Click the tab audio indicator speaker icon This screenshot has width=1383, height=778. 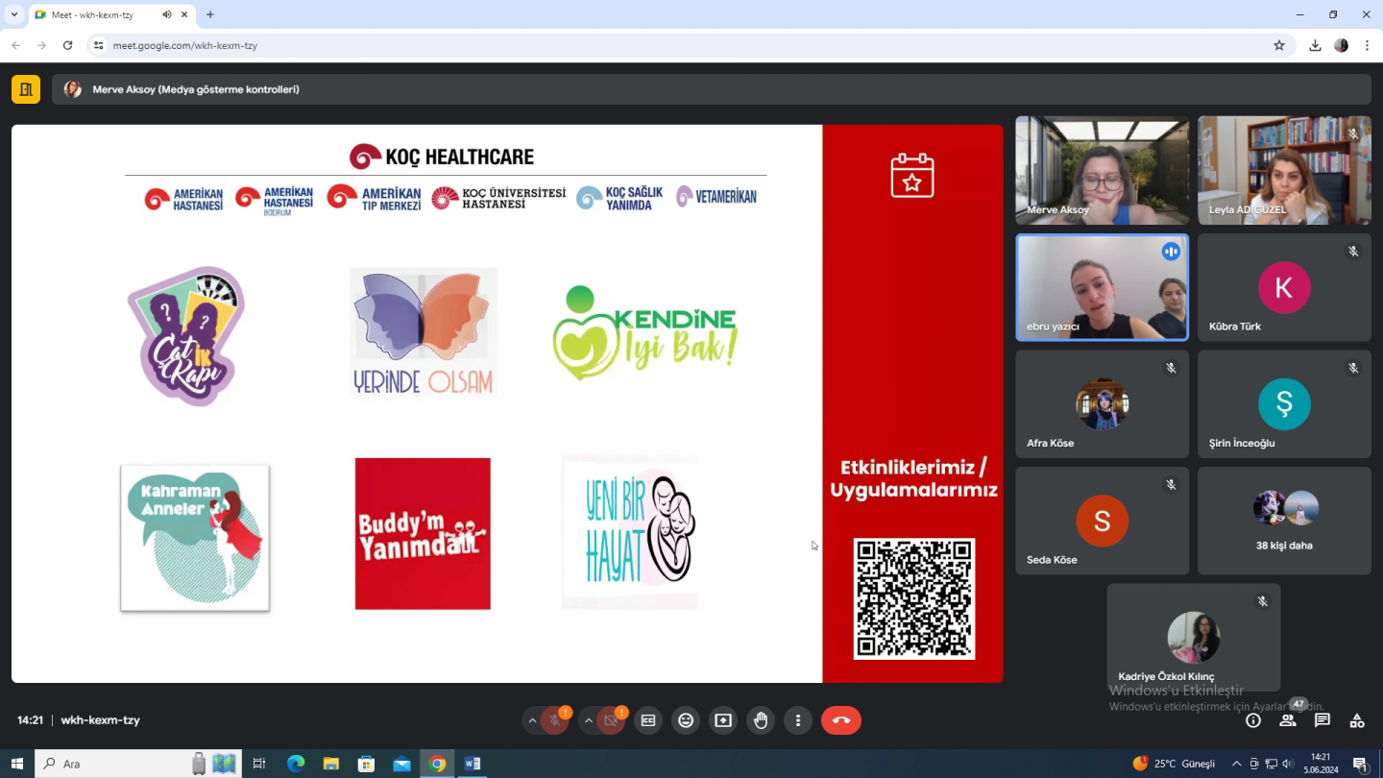167,15
